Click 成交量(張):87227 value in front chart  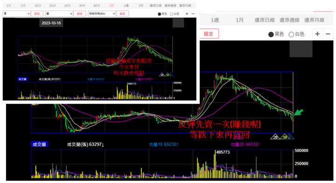click(50, 79)
